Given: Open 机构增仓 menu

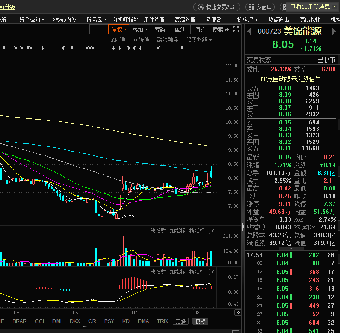Looking at the screenshot, I should [247, 20].
